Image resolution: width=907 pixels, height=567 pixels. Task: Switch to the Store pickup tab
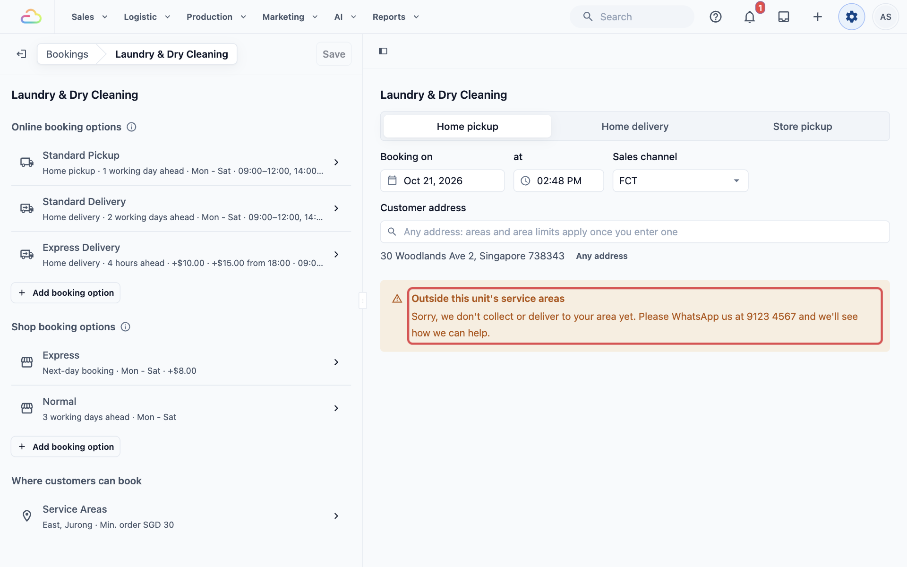pyautogui.click(x=803, y=127)
